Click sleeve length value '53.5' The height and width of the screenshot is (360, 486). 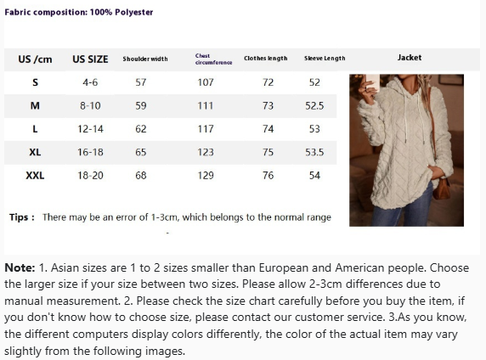314,152
